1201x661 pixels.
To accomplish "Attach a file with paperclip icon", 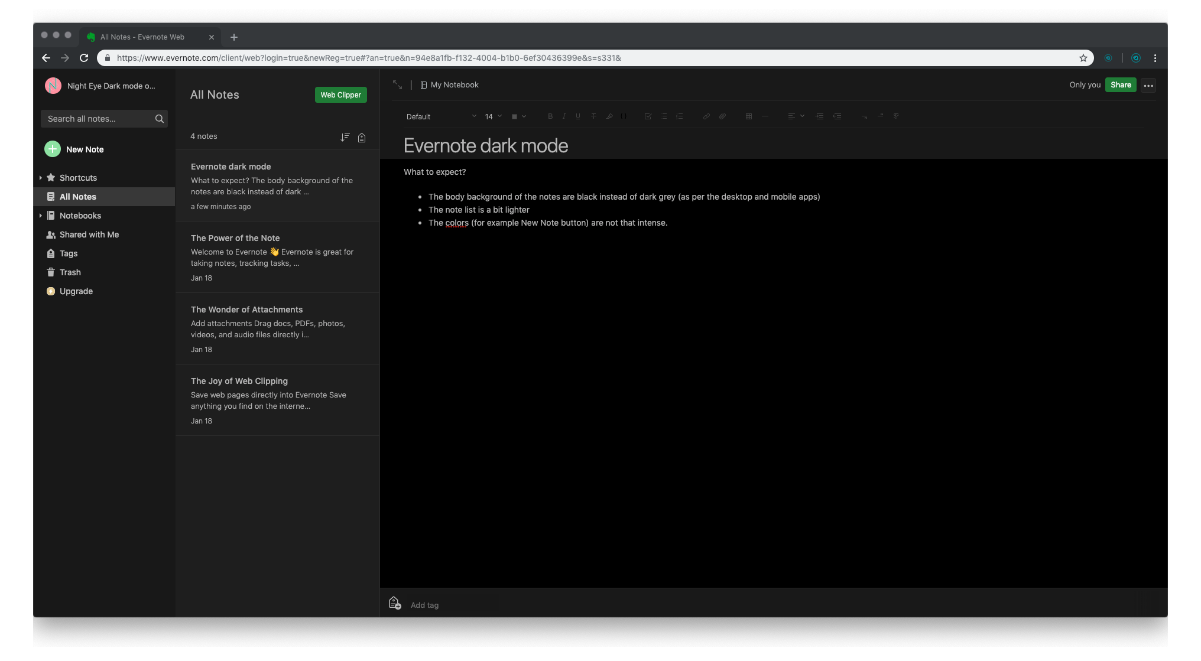I will pyautogui.click(x=722, y=116).
